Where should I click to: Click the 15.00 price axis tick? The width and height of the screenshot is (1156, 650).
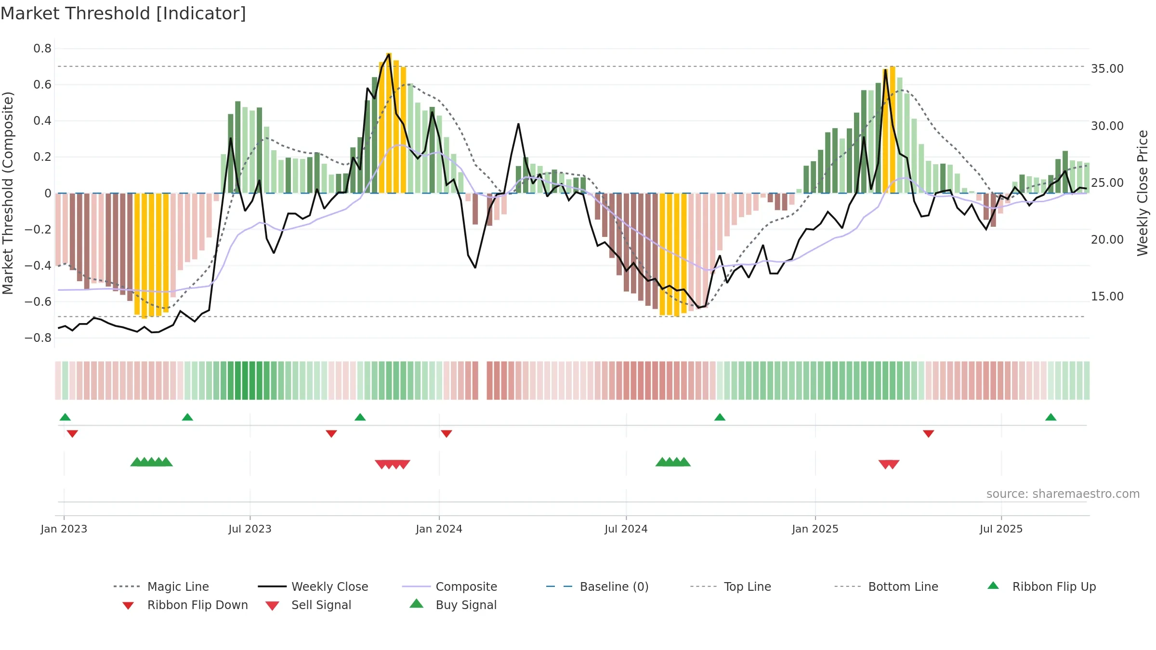[1107, 297]
